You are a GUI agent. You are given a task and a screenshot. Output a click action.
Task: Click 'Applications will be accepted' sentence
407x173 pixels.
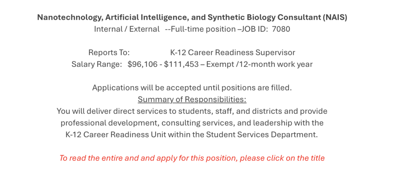192,88
